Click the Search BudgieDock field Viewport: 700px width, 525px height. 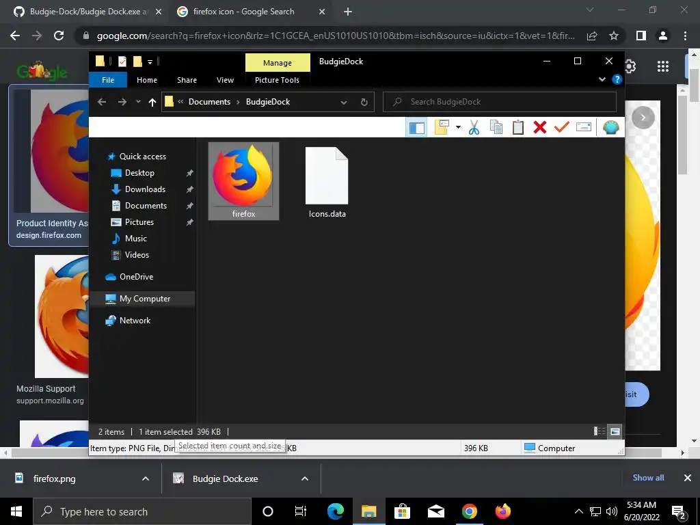pyautogui.click(x=500, y=102)
